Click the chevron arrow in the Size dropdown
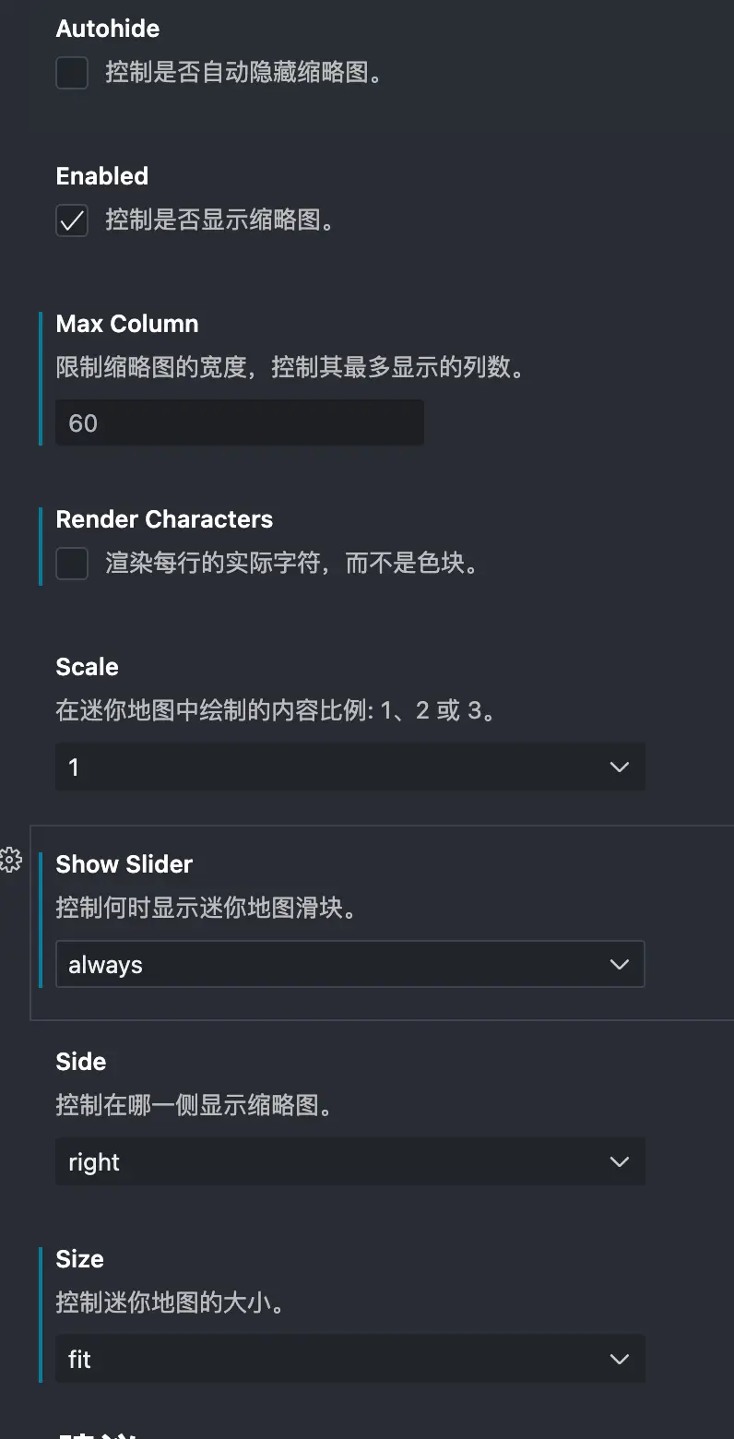 [x=620, y=1359]
